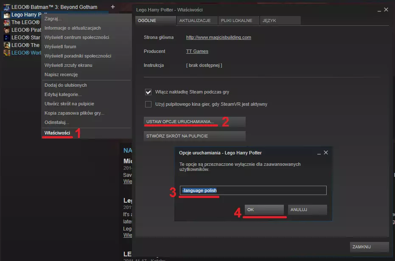Open the PLIKI LOKALNE tab
The image size is (395, 261).
click(238, 21)
